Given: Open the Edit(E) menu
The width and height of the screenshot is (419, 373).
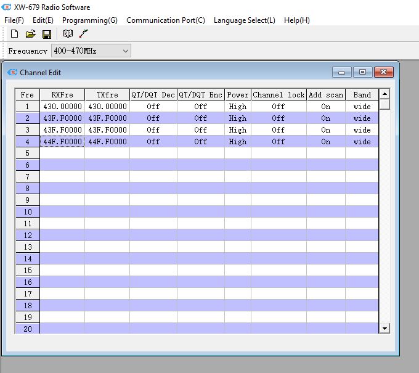Looking at the screenshot, I should pyautogui.click(x=43, y=20).
